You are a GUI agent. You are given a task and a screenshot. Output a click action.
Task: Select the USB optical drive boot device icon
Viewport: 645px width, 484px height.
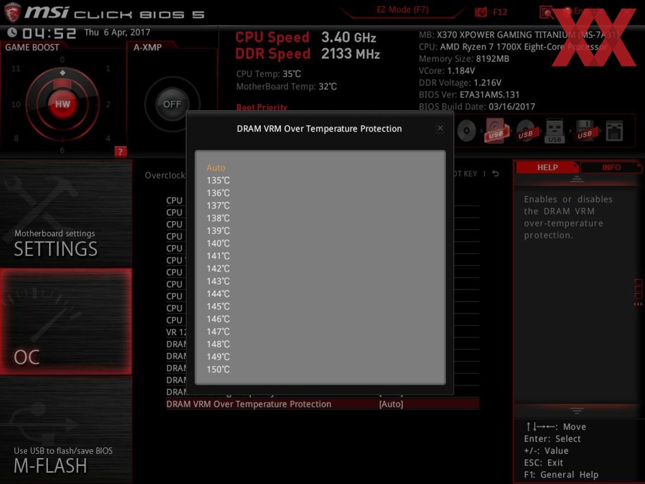point(525,130)
